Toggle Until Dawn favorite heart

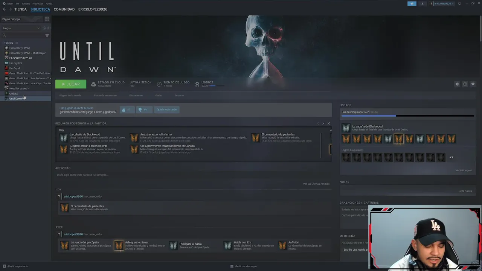click(473, 84)
